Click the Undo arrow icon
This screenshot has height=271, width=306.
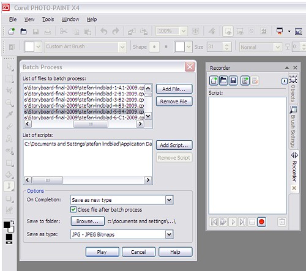[x=104, y=31]
